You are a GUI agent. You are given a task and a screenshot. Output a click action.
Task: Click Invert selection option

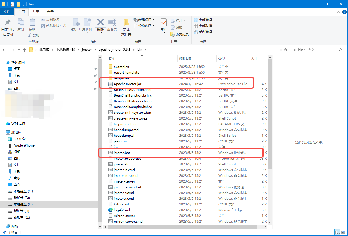coord(203,32)
